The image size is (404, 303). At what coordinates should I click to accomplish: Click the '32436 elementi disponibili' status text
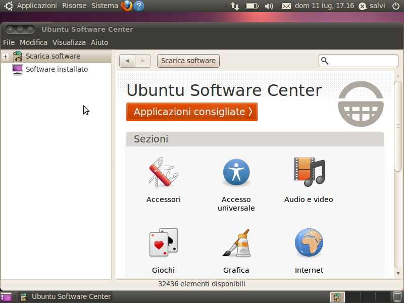coord(201,284)
